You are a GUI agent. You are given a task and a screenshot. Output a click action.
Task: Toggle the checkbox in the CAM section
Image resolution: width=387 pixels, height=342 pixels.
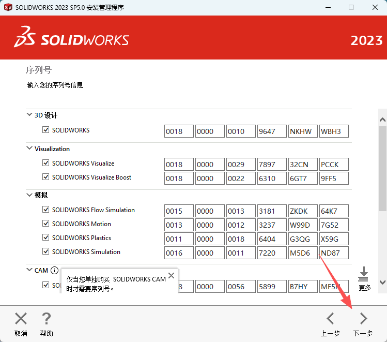pos(45,285)
